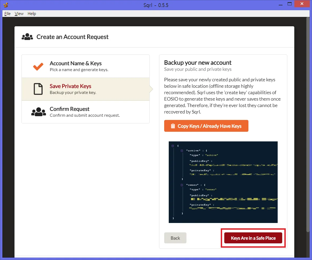The height and width of the screenshot is (260, 312).
Task: Select the Account Name & Keys step
Action: click(x=86, y=66)
